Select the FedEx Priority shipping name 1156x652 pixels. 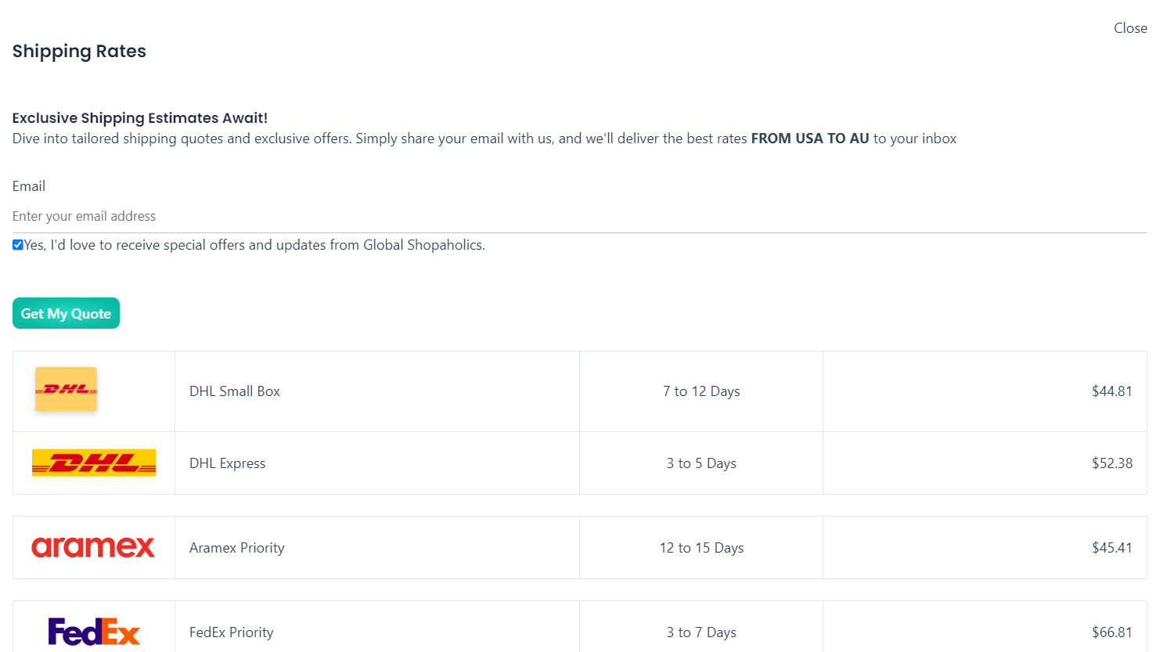click(x=232, y=632)
